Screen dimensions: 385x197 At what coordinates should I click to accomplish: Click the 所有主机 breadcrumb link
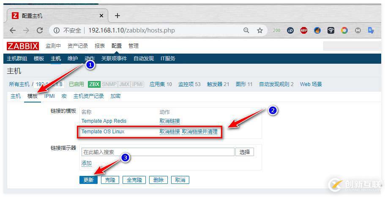pos(19,84)
